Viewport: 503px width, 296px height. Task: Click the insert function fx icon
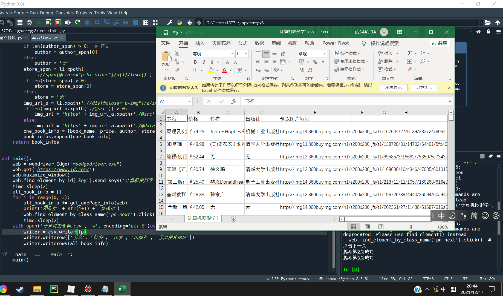click(x=233, y=101)
